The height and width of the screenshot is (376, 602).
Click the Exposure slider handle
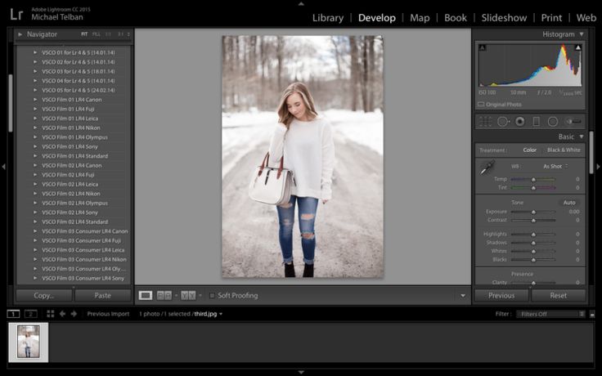click(534, 212)
